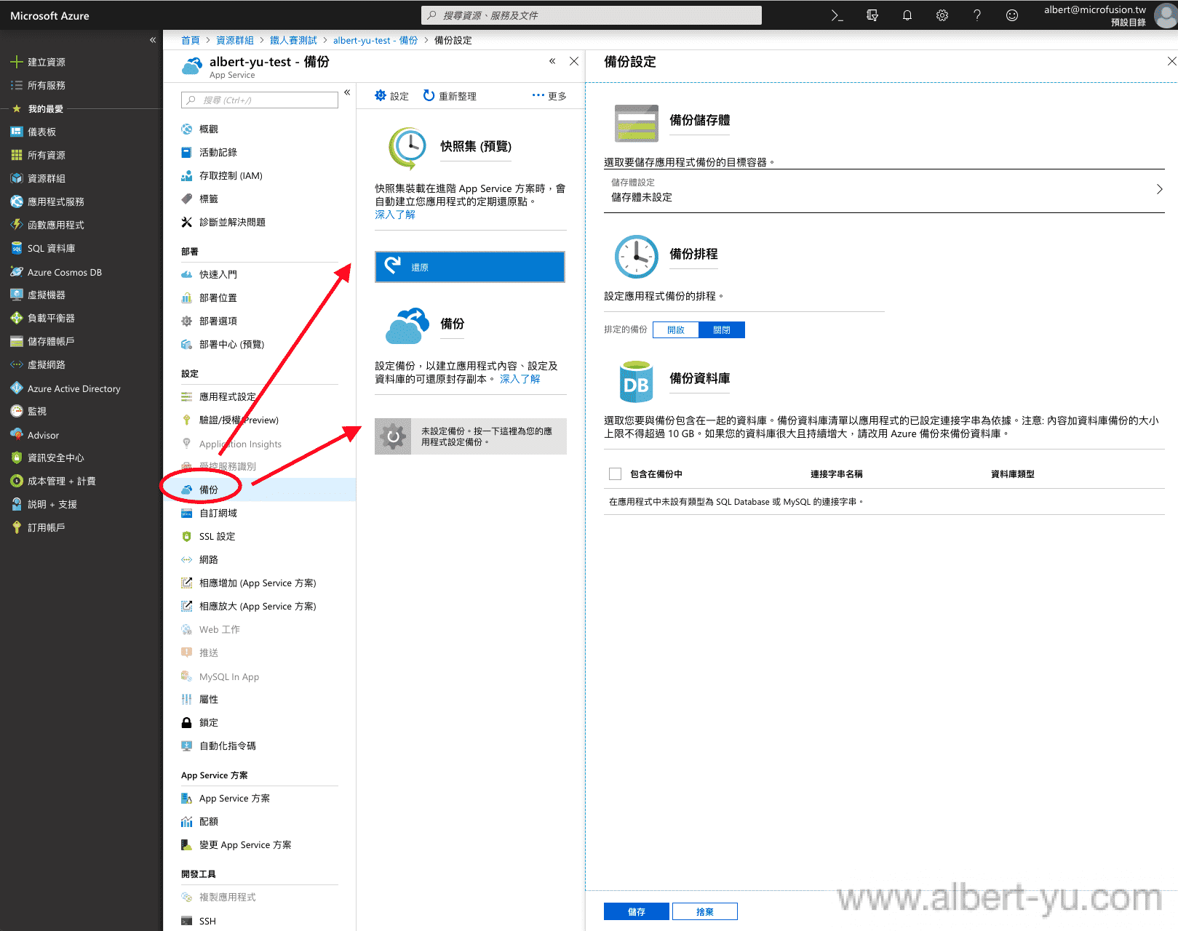Open 成本管理 + 計費 in the sidebar
The height and width of the screenshot is (931, 1178).
62,481
